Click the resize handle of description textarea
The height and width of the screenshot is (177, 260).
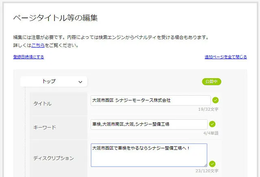206,165
